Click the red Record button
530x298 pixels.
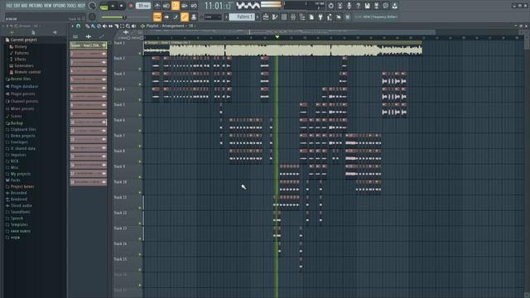[x=131, y=6]
